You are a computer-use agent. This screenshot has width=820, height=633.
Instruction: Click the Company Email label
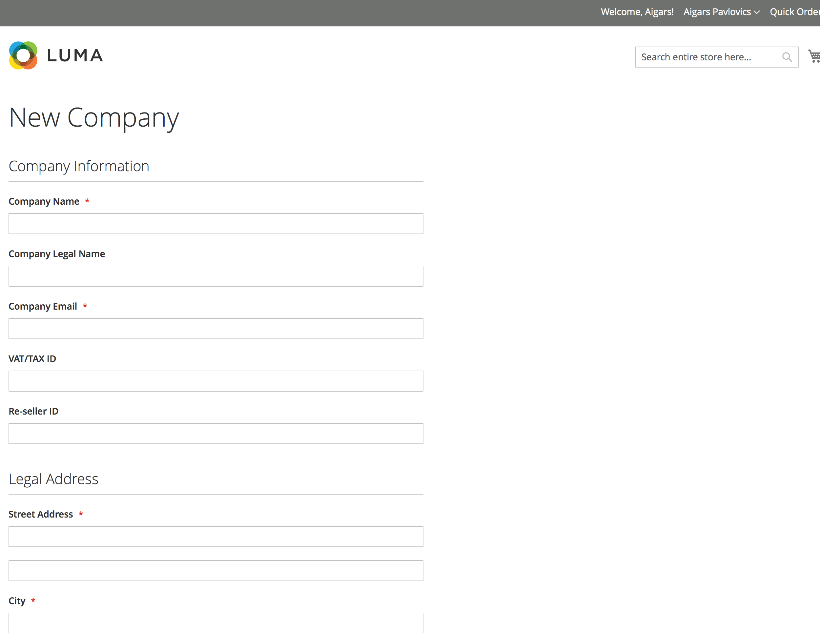43,306
